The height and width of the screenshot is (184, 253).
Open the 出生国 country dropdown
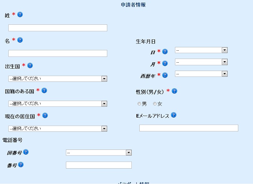58,79
